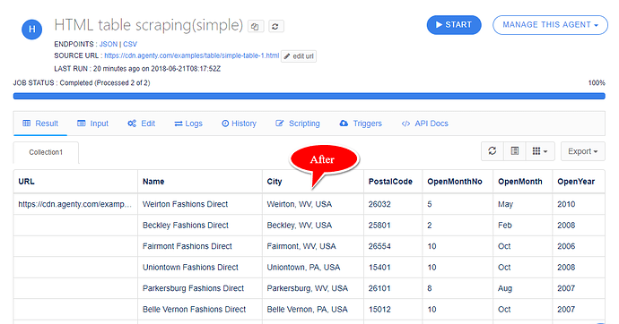619x324 pixels.
Task: Click the Belle Vernon, PA, USA city cell
Action: (313, 310)
